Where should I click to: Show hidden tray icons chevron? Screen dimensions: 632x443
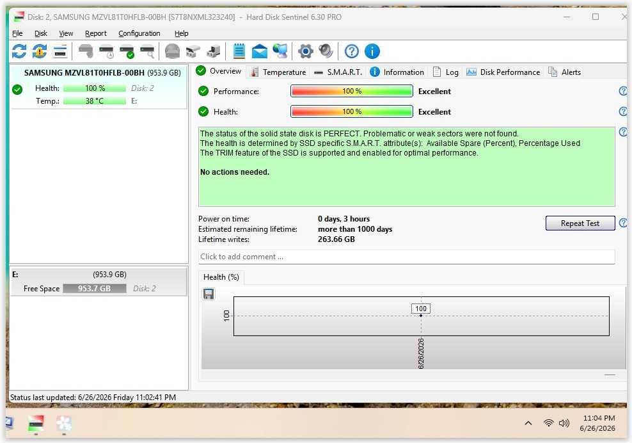528,423
